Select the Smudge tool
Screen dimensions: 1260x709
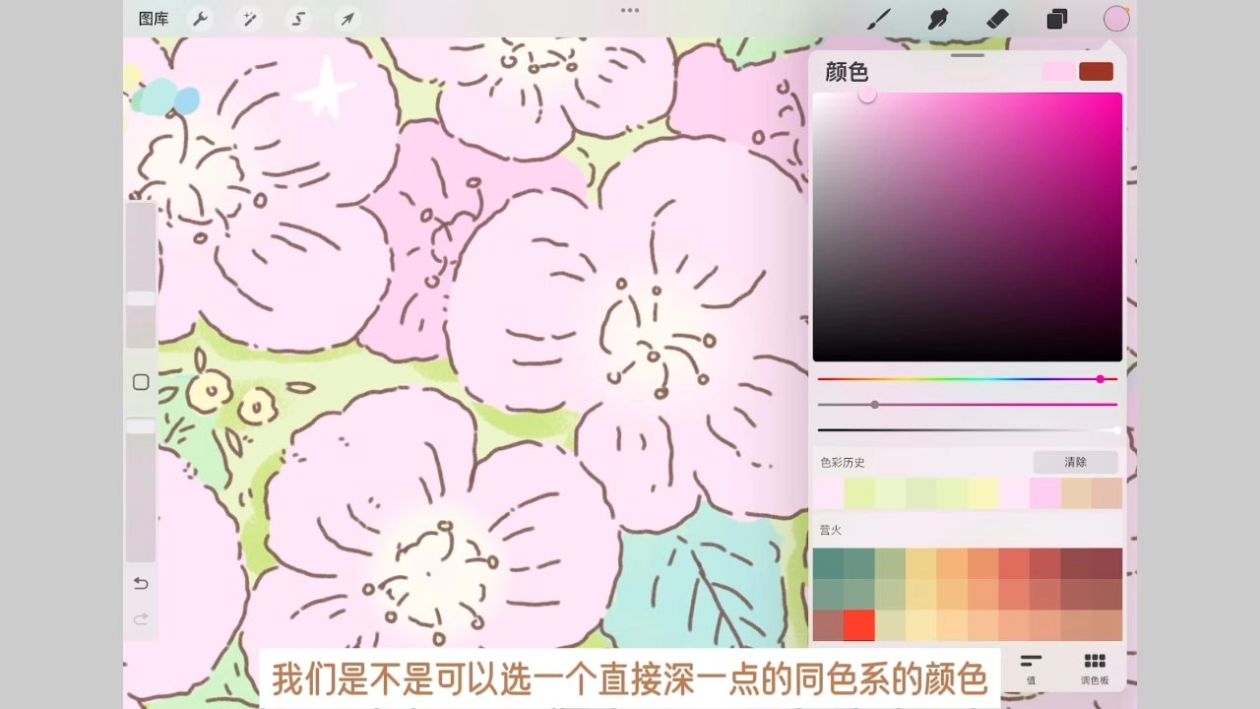[938, 19]
